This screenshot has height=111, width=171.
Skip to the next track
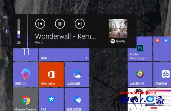tap(80, 24)
